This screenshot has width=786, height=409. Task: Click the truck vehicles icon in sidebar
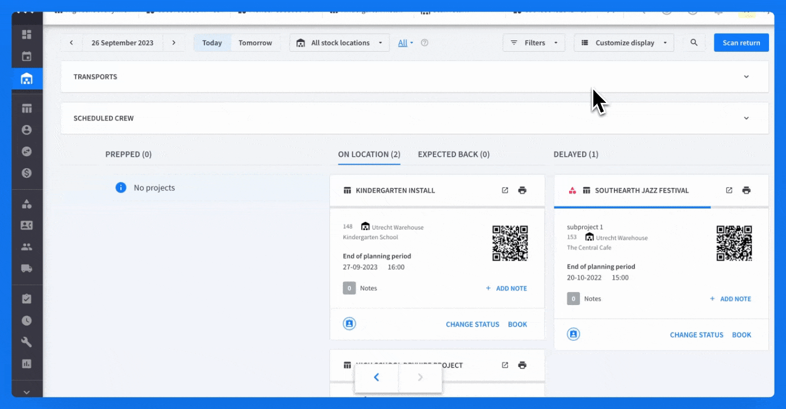click(x=27, y=269)
